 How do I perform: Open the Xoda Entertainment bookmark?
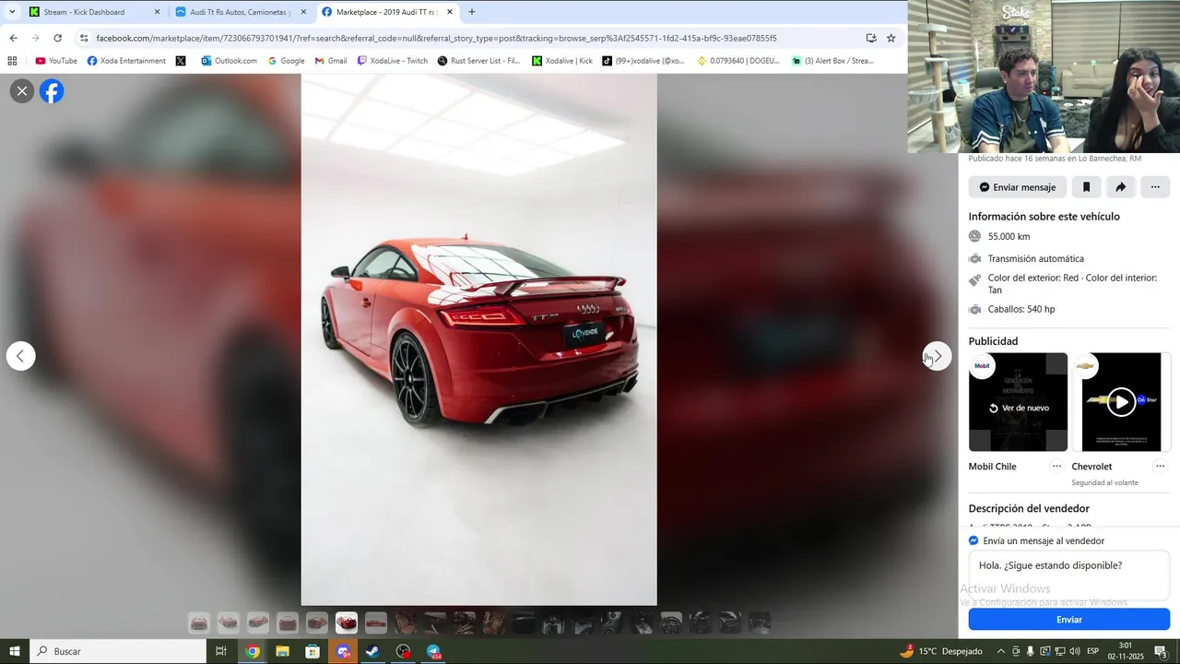(126, 61)
